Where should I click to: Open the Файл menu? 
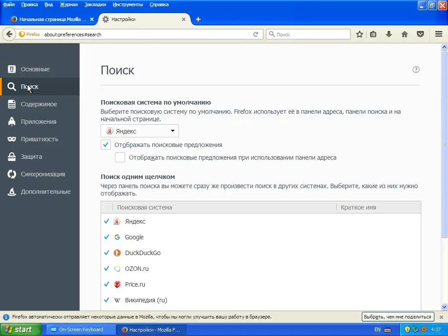pos(9,4)
